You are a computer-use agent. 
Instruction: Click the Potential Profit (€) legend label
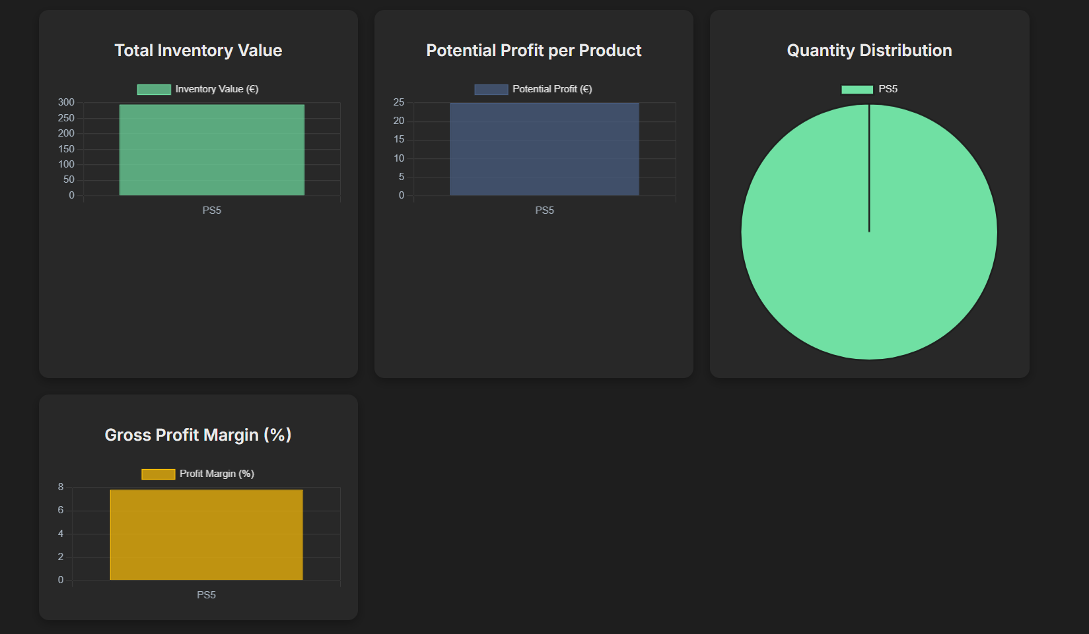[552, 89]
